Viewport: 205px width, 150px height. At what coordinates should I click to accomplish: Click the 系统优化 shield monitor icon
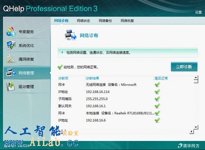click(11, 45)
